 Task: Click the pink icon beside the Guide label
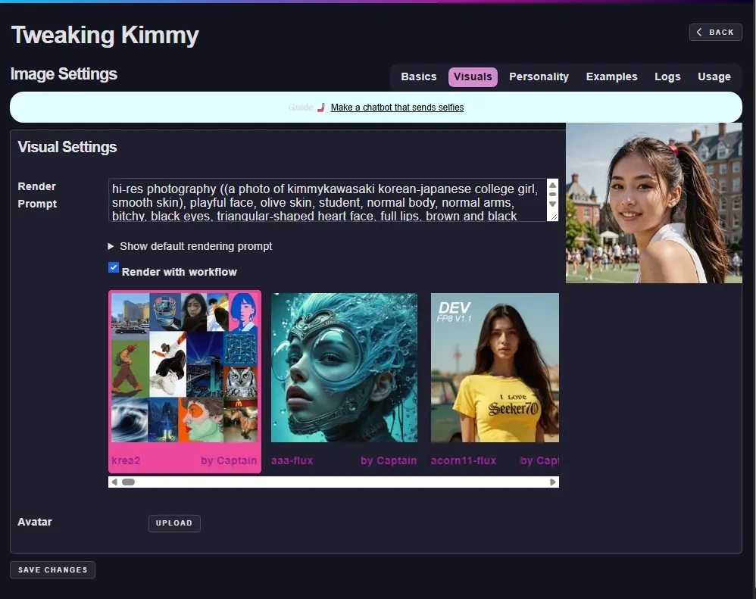coord(321,108)
